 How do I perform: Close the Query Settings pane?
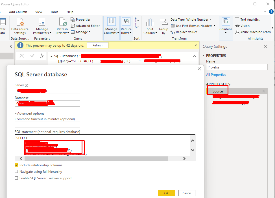pos(265,46)
